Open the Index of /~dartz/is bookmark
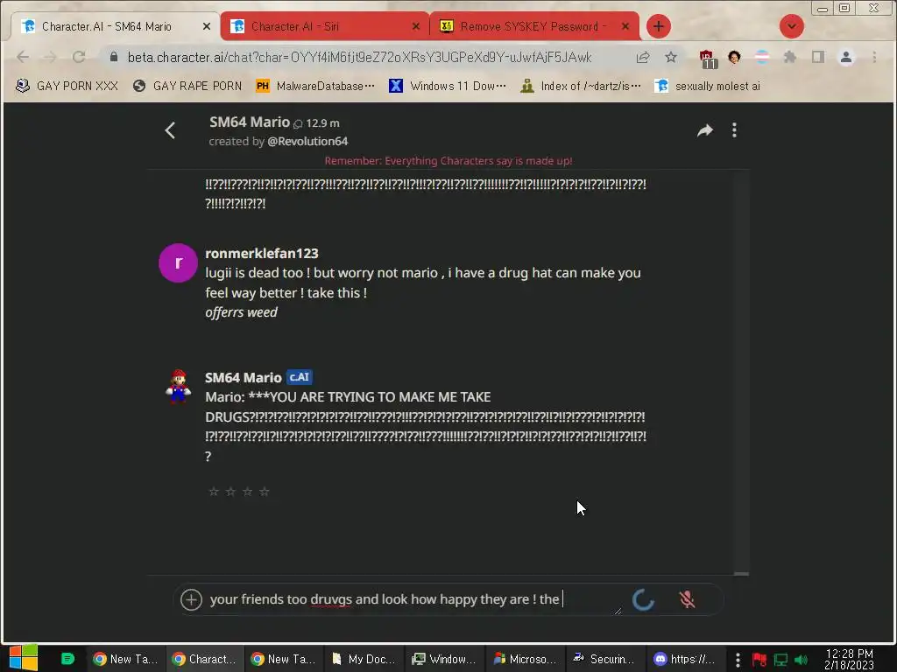 point(581,86)
